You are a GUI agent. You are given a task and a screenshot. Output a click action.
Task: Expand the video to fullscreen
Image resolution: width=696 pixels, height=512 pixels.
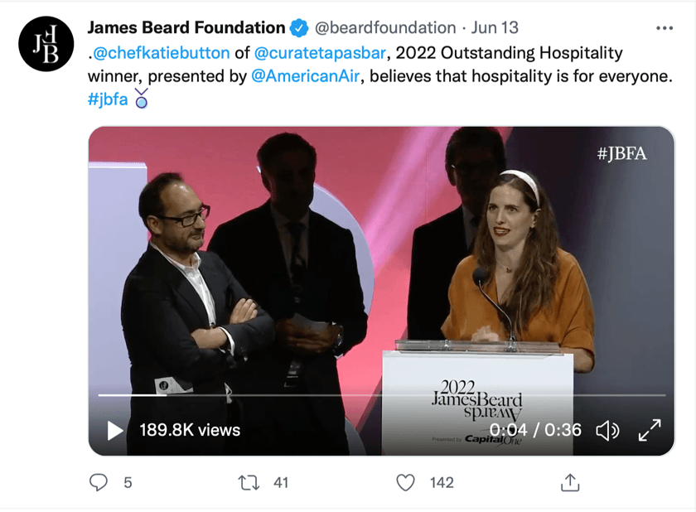pyautogui.click(x=651, y=430)
